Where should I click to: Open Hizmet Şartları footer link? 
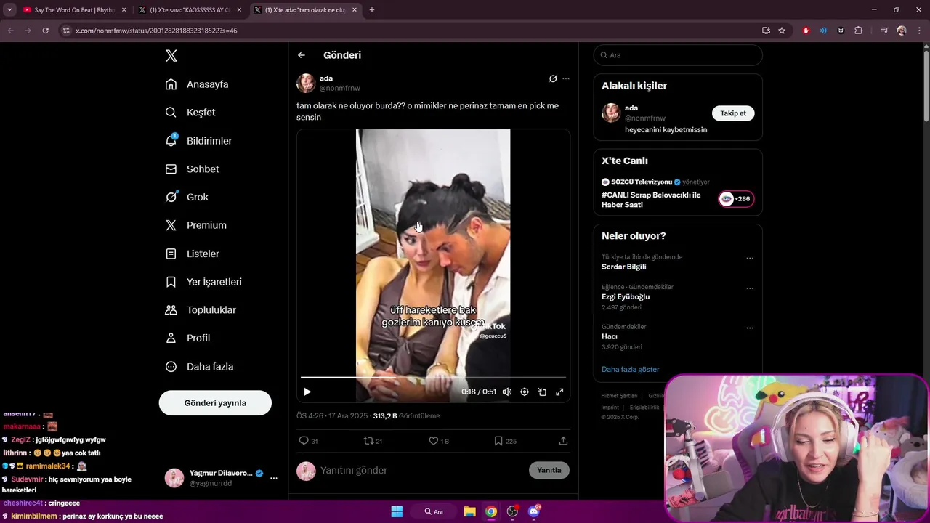[x=619, y=396]
